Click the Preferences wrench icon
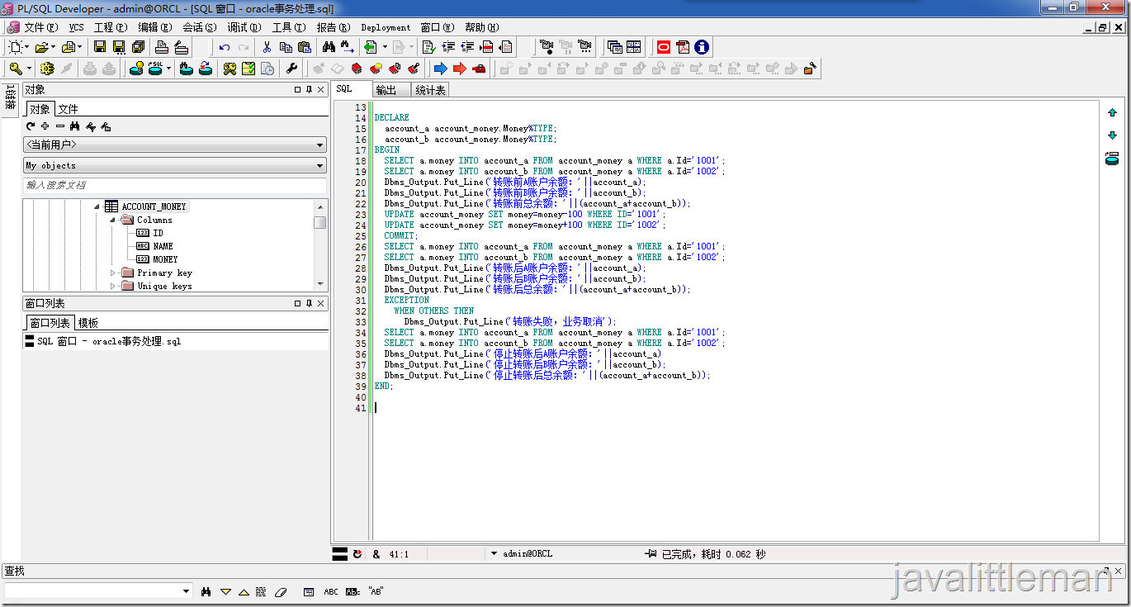Viewport: 1131px width, 607px height. (x=291, y=69)
